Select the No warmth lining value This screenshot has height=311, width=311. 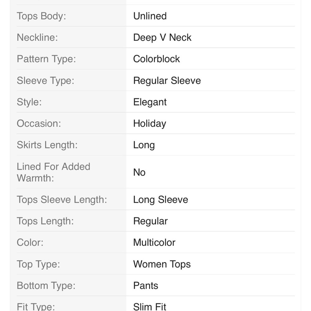(139, 172)
